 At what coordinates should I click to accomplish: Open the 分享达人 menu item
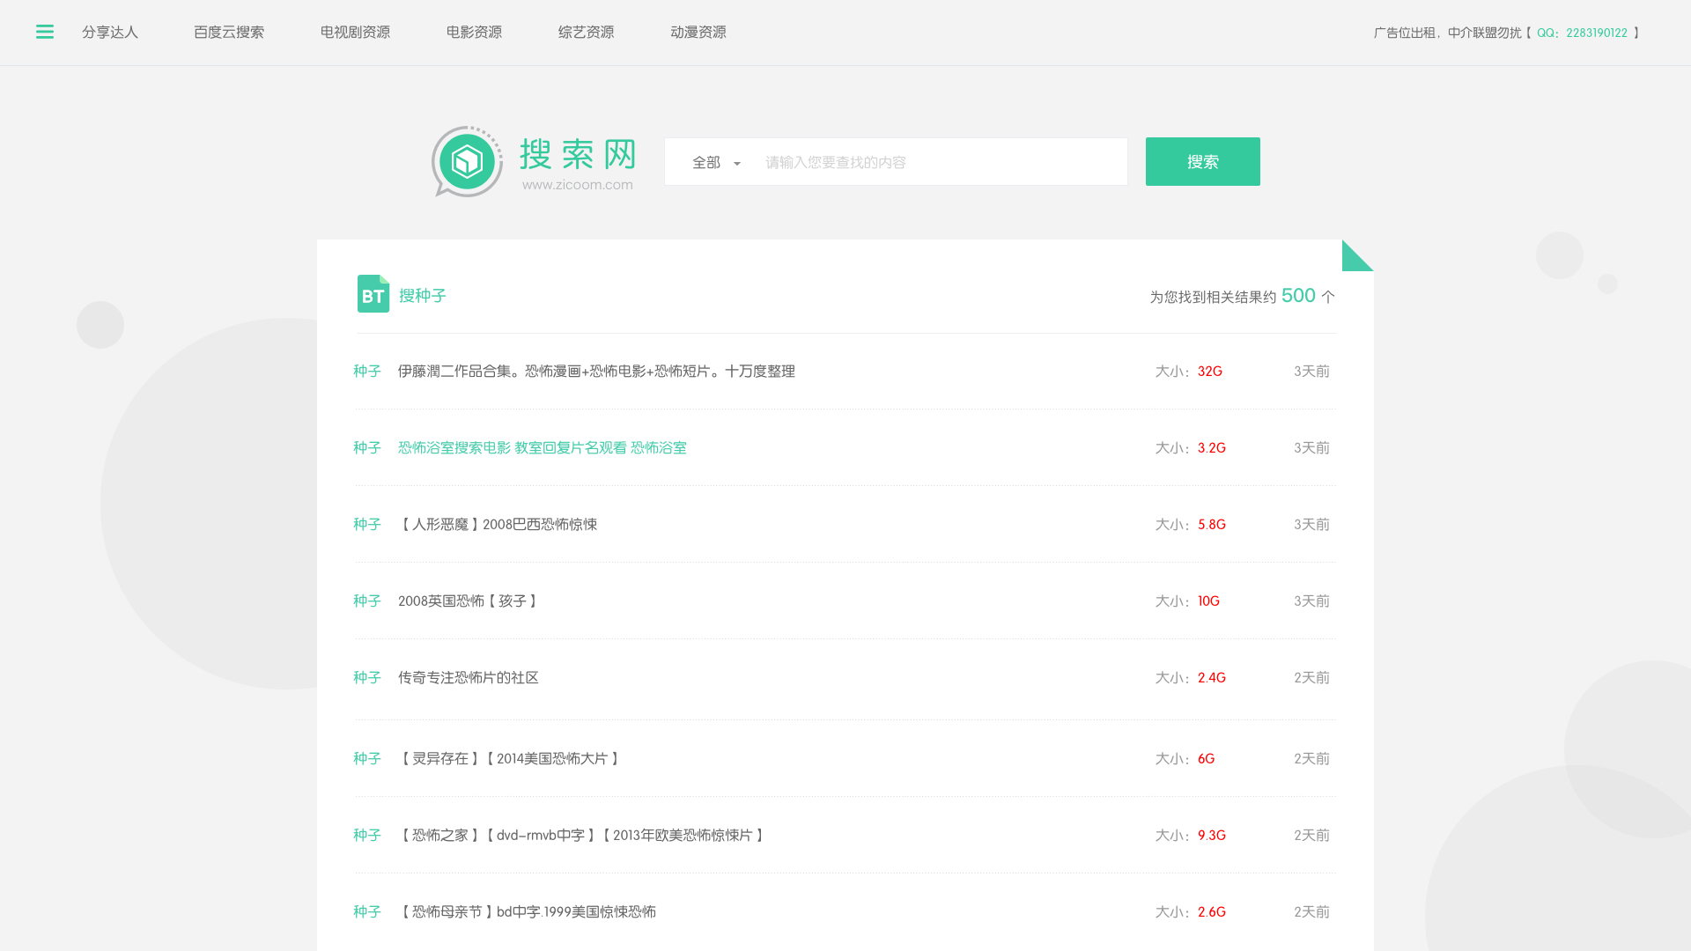[x=110, y=32]
